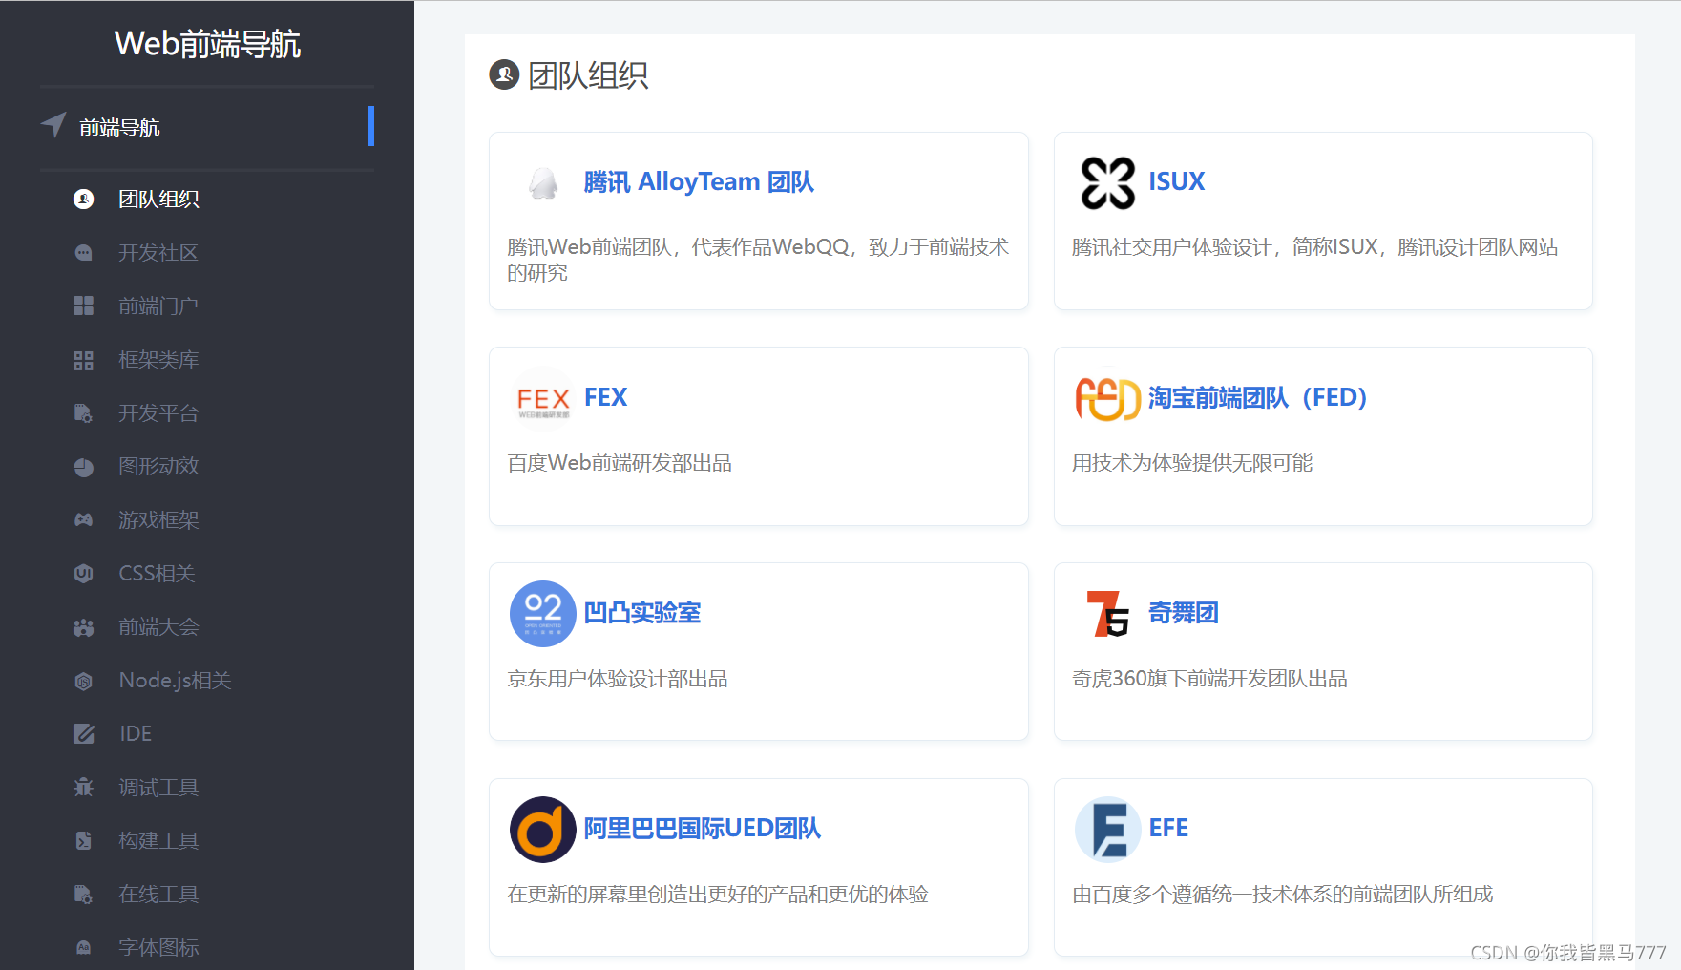This screenshot has height=970, width=1681.
Task: Click the Node.js相关 hexagon icon
Action: pos(84,681)
